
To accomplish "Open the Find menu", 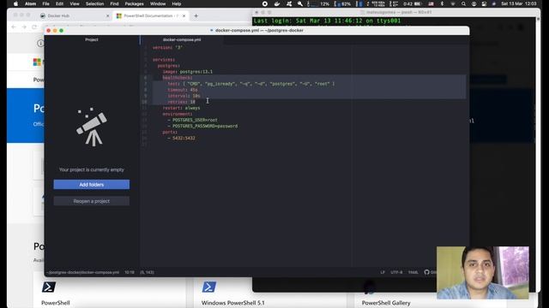I will (114, 3).
